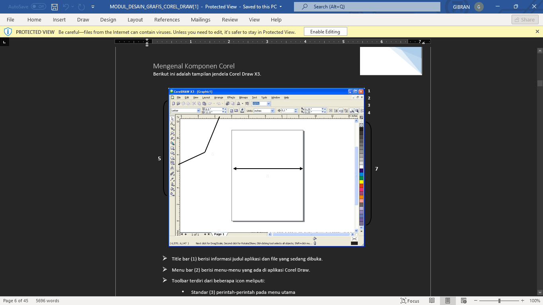Click the Enable Editing button

325,32
